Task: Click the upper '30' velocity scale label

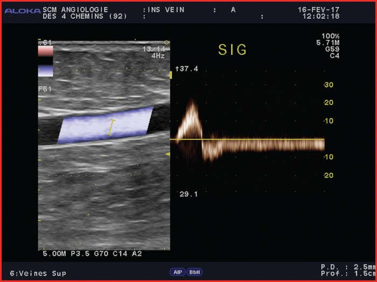Action: 329,85
